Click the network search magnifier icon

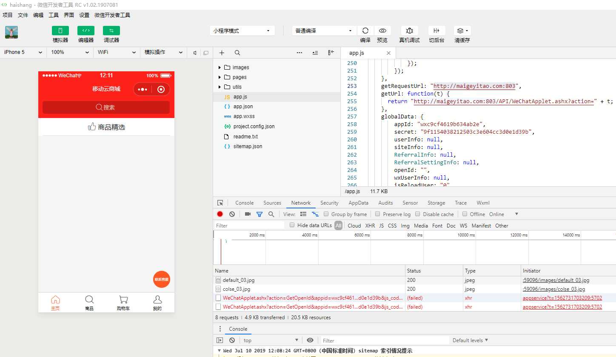[x=271, y=214]
